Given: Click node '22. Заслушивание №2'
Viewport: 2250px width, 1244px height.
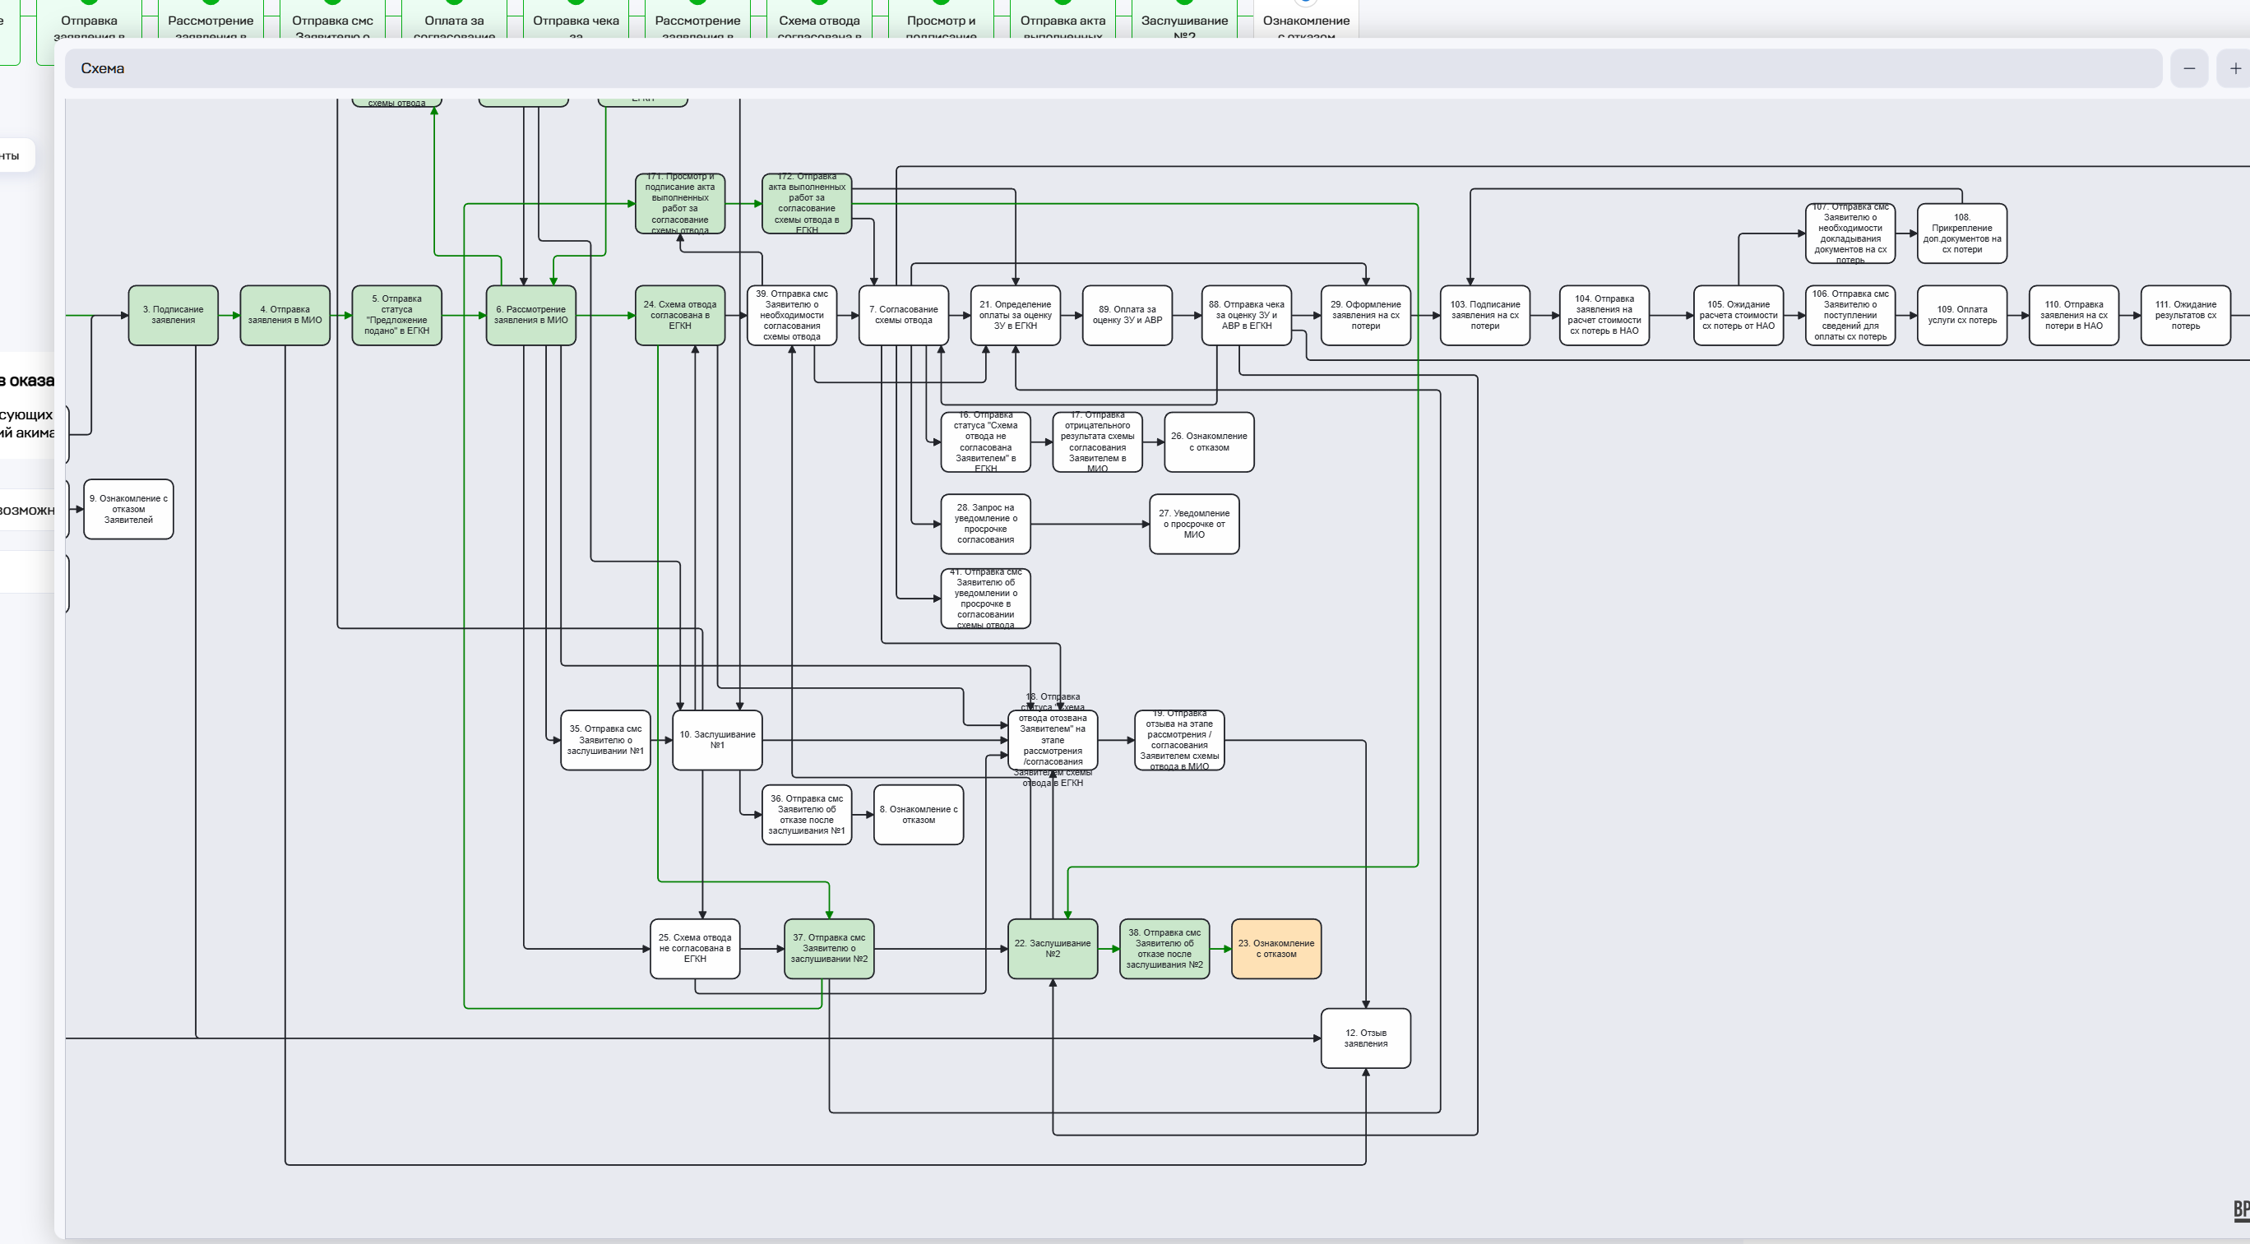Looking at the screenshot, I should coord(1052,949).
